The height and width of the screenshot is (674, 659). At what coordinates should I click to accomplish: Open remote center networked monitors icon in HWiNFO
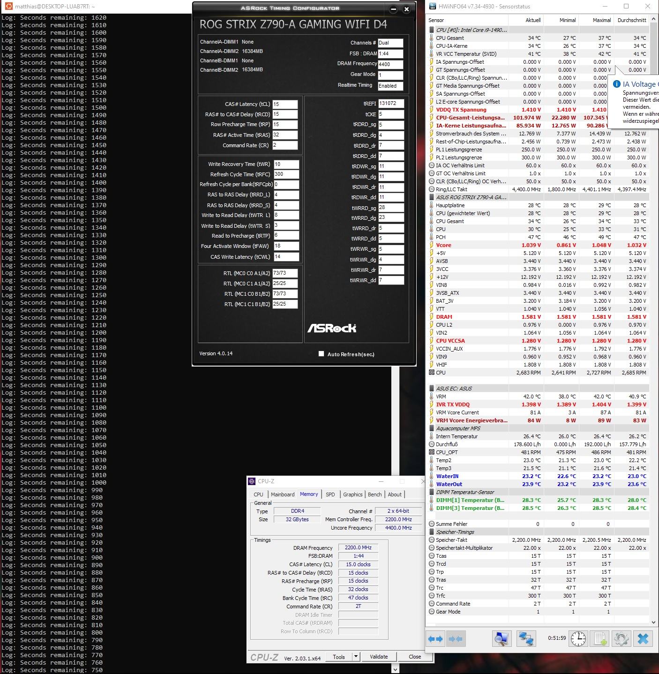tap(526, 639)
